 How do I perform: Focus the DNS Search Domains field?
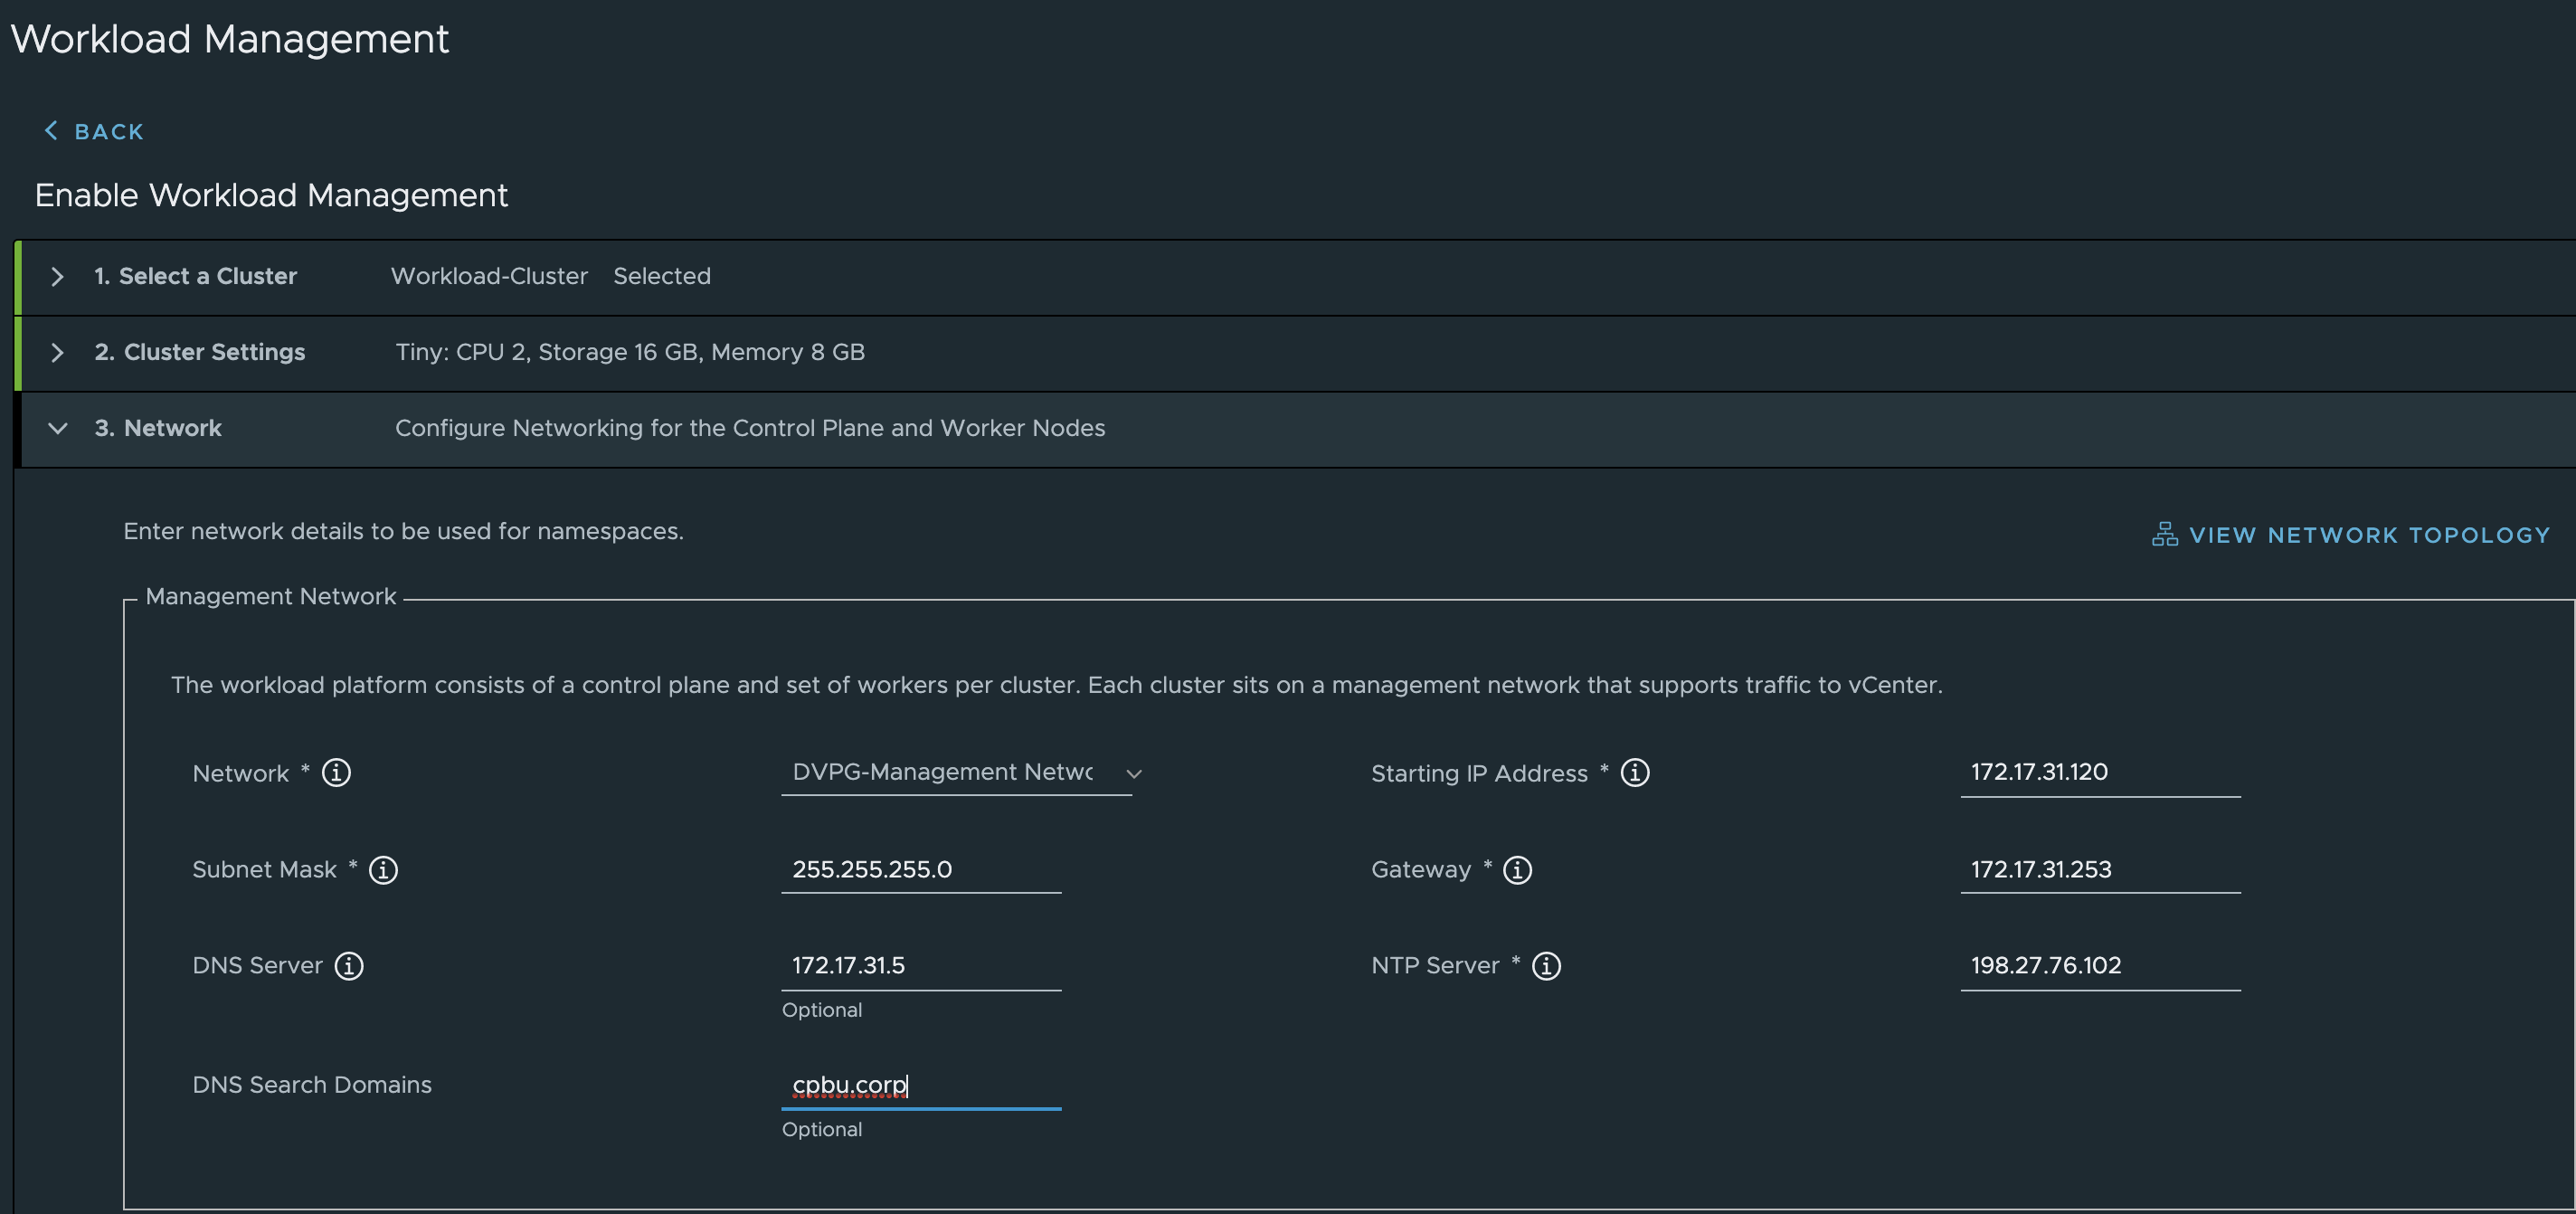920,1085
